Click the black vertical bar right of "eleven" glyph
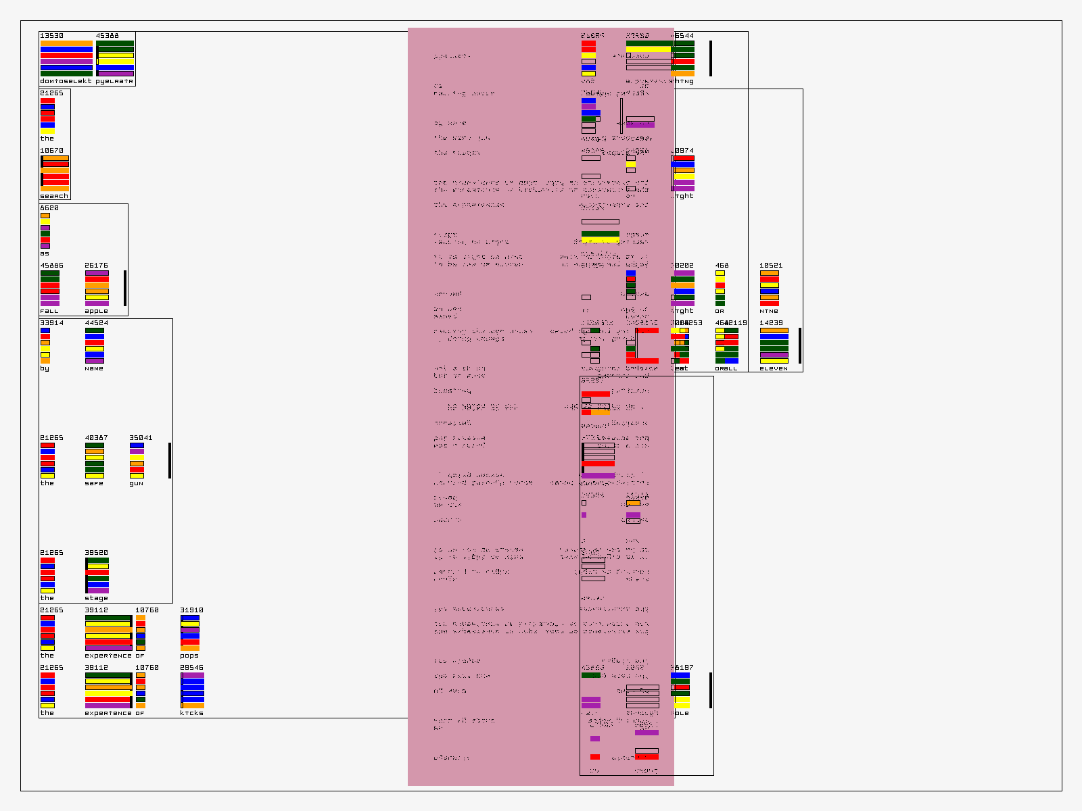Viewport: 1082px width, 811px height. click(800, 345)
